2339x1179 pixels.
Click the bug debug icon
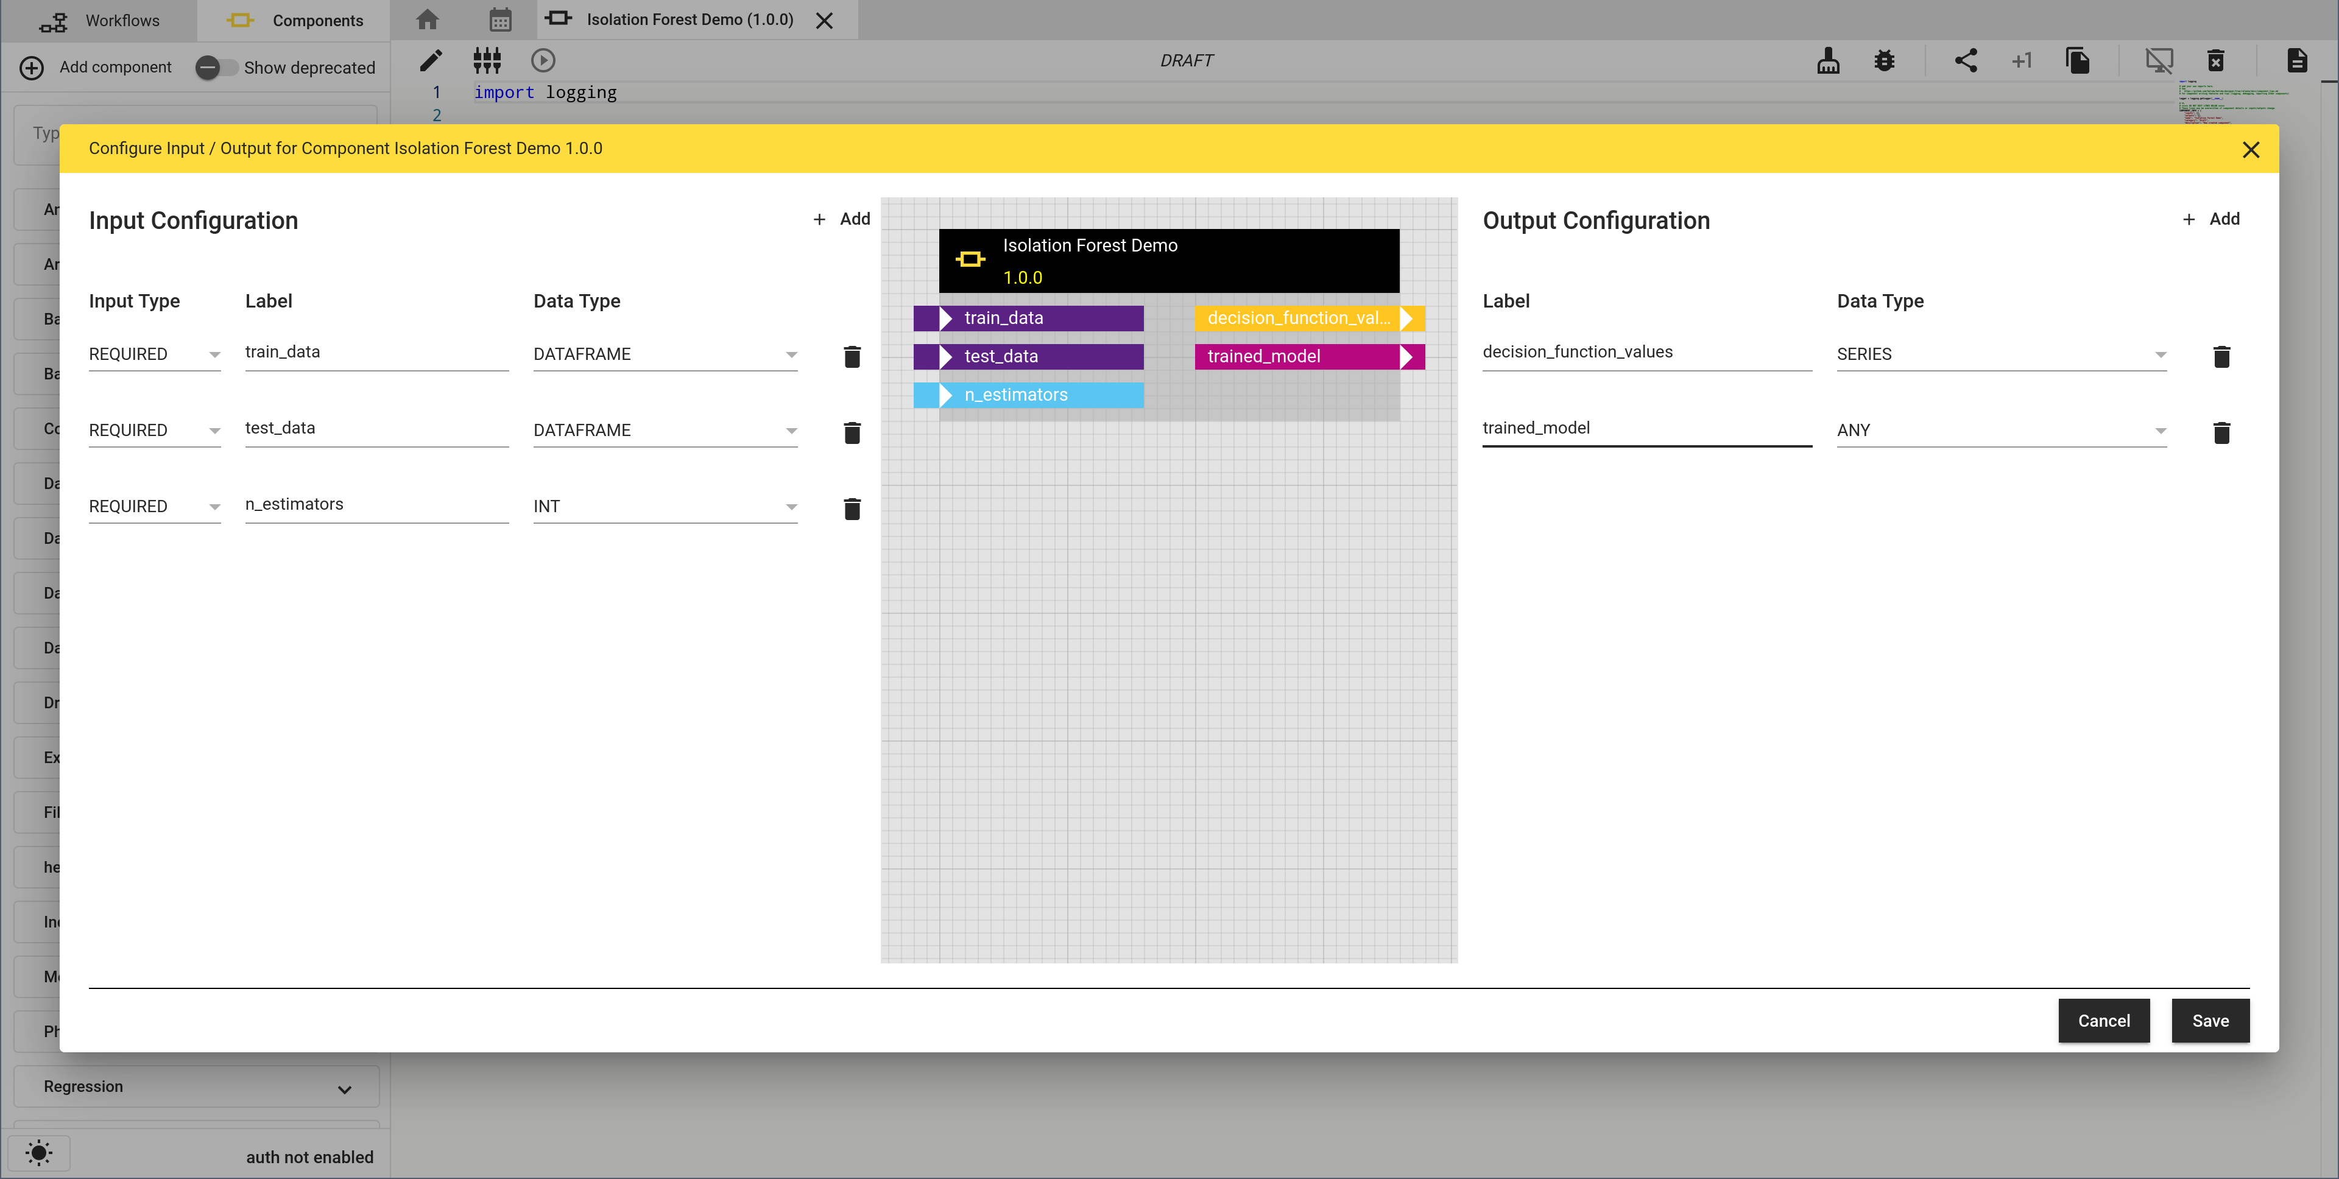(1884, 61)
